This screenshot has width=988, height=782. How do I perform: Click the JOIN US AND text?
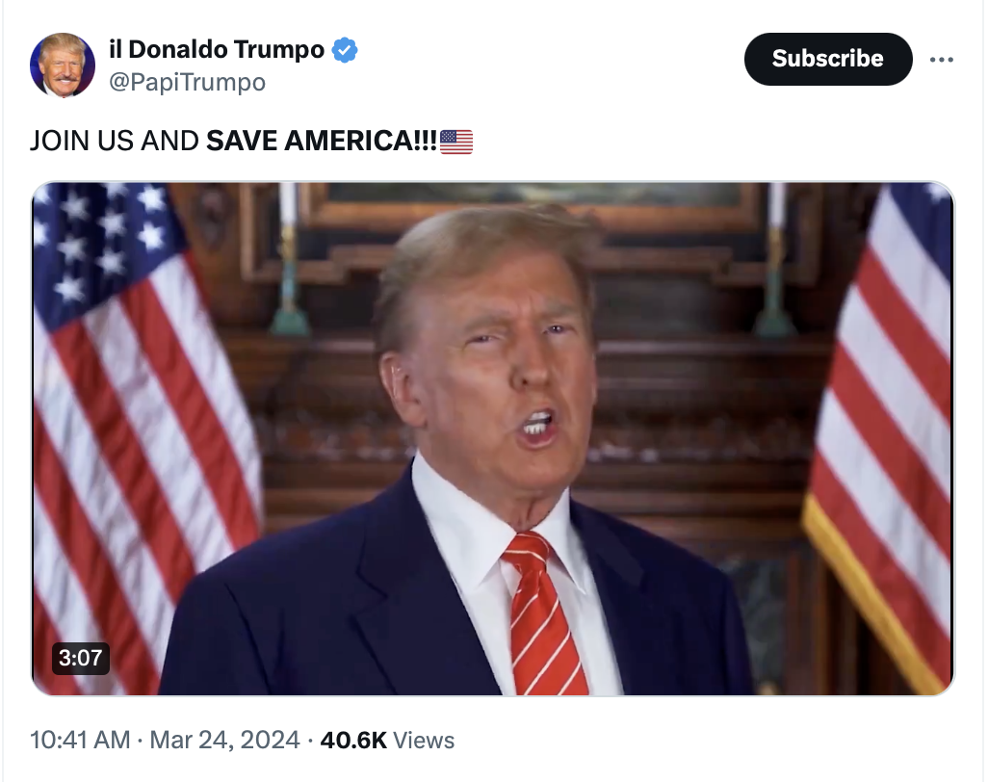(x=115, y=141)
